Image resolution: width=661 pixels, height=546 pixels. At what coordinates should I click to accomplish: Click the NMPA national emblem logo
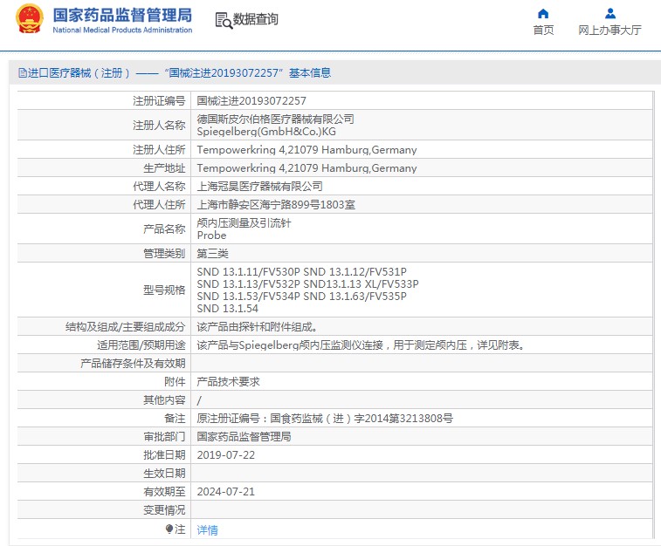[x=30, y=19]
